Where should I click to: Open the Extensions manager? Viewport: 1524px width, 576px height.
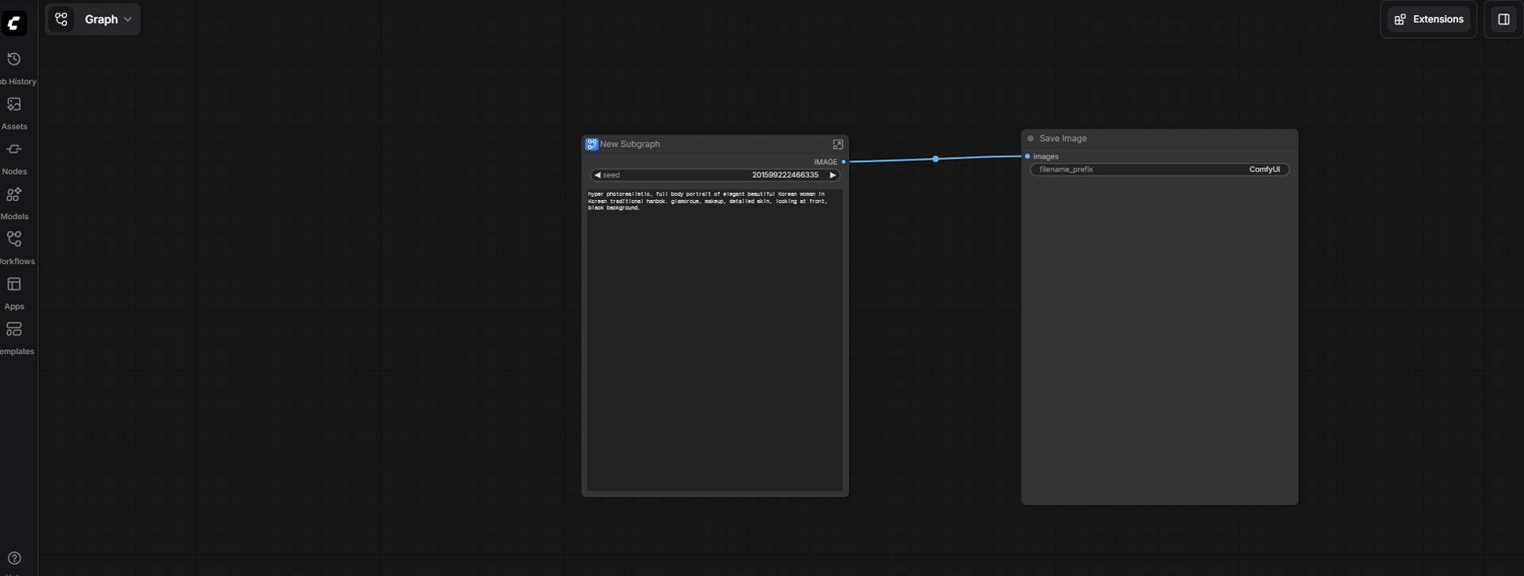click(x=1429, y=19)
